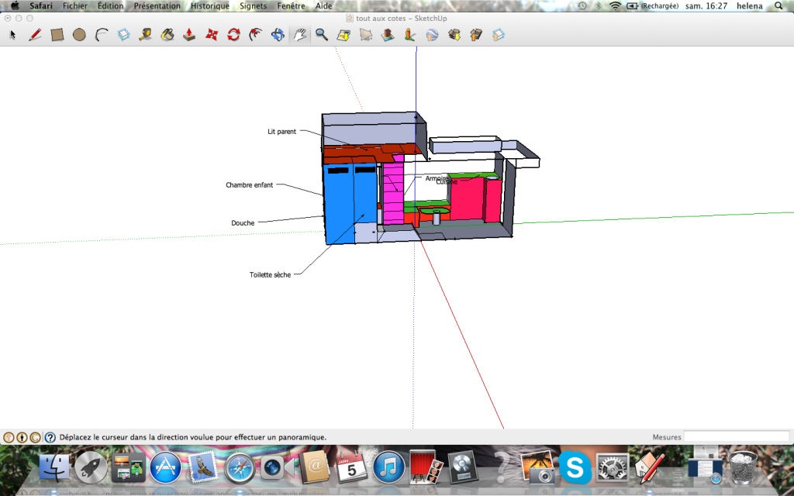Open the Mail app in the Dock
Image resolution: width=794 pixels, height=496 pixels.
tap(203, 467)
